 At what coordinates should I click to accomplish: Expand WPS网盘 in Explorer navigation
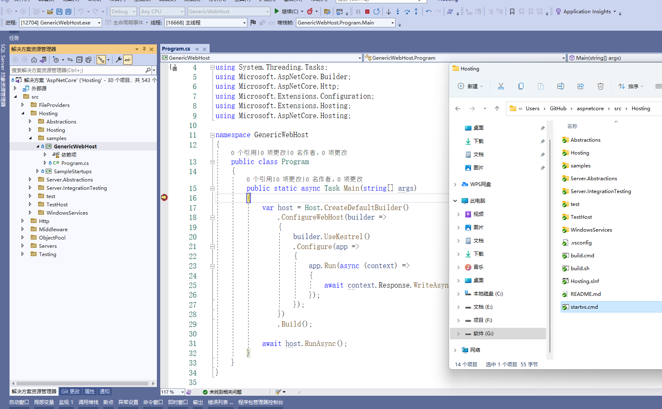pos(455,184)
